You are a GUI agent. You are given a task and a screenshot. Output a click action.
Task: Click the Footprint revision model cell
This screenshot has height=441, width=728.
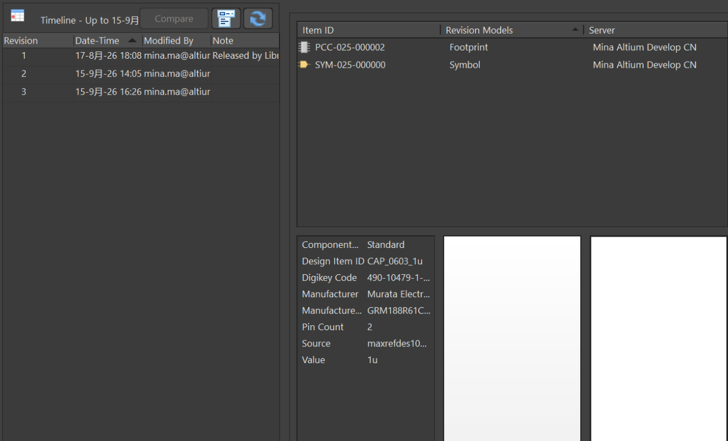pos(469,48)
